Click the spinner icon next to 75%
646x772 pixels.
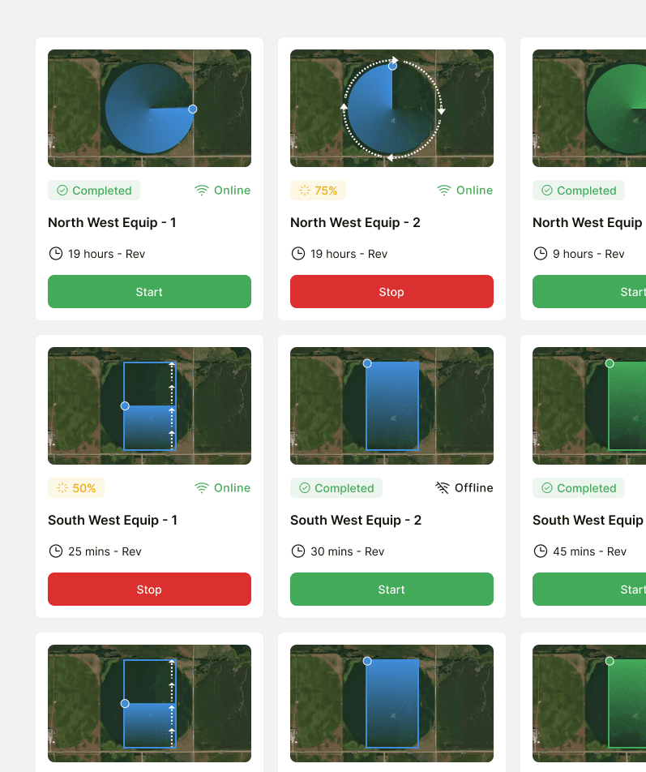305,191
